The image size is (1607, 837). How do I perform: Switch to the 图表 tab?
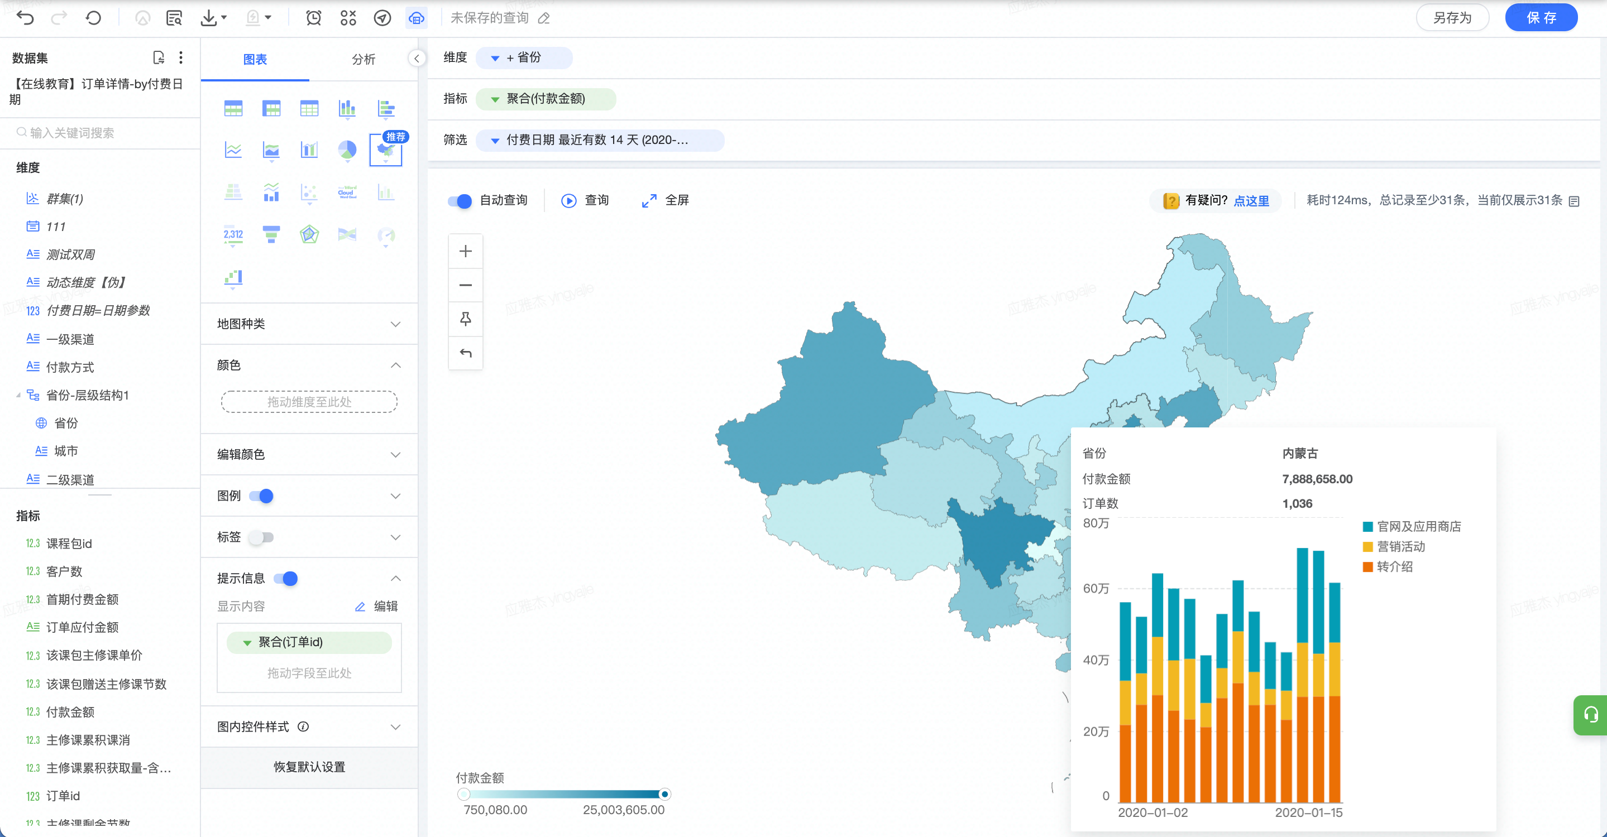(x=255, y=59)
